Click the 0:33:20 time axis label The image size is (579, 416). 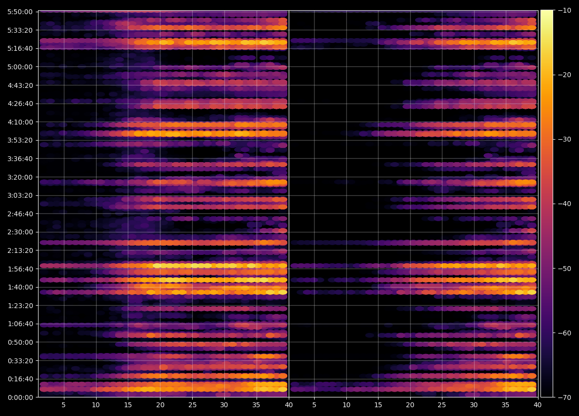pyautogui.click(x=20, y=360)
